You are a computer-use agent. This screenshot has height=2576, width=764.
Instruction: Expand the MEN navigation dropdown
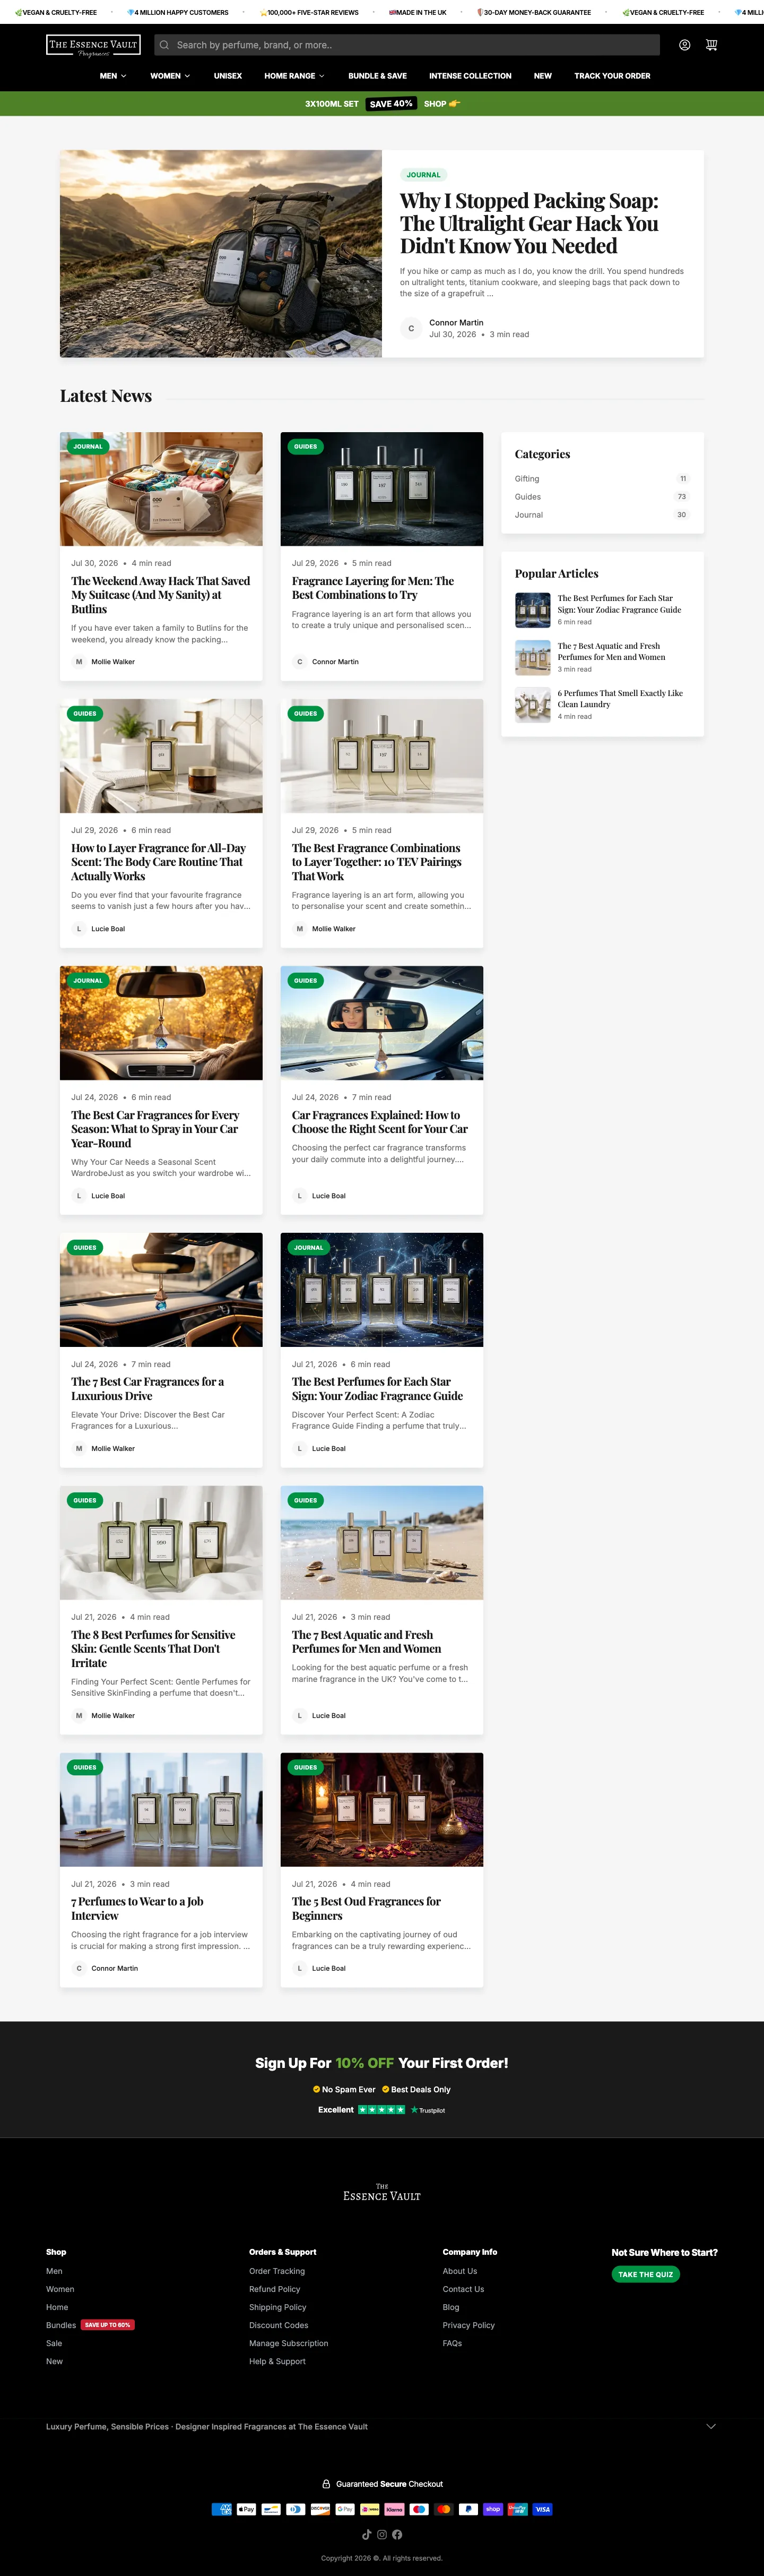113,76
